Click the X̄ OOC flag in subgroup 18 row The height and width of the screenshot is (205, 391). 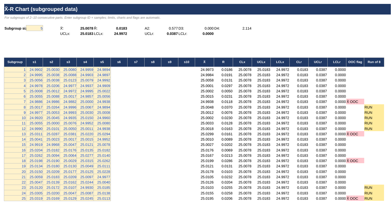[x=355, y=161]
